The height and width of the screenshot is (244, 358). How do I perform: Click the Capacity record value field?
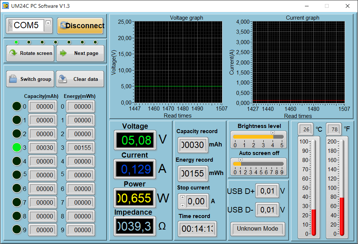pos(193,145)
